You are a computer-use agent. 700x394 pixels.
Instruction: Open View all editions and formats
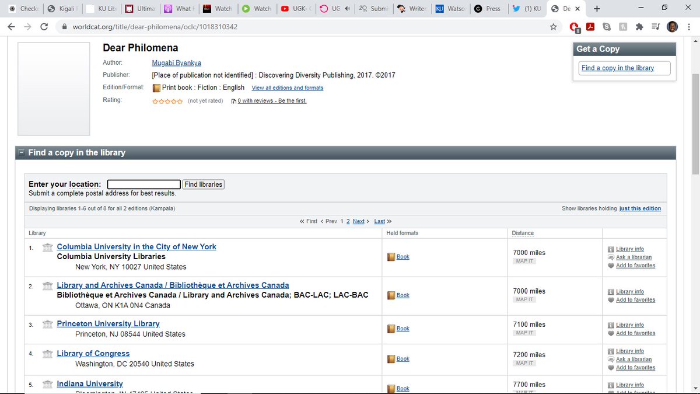(x=288, y=88)
